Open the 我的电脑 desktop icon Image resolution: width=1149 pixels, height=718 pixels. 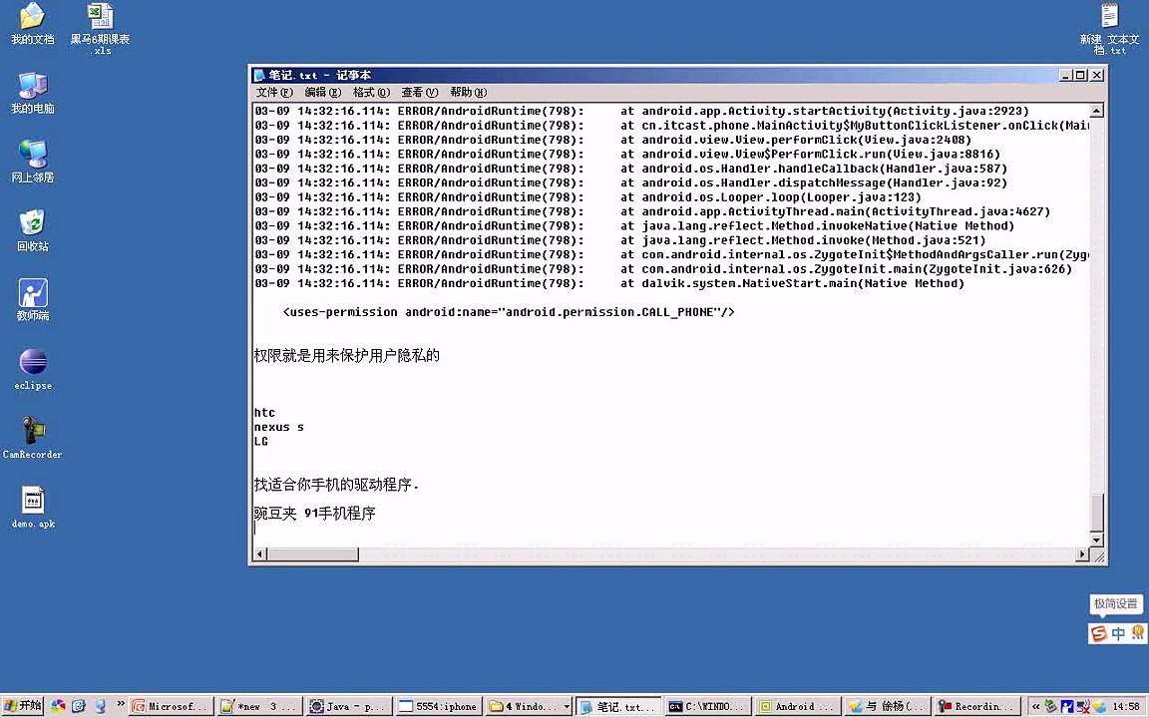tap(32, 93)
